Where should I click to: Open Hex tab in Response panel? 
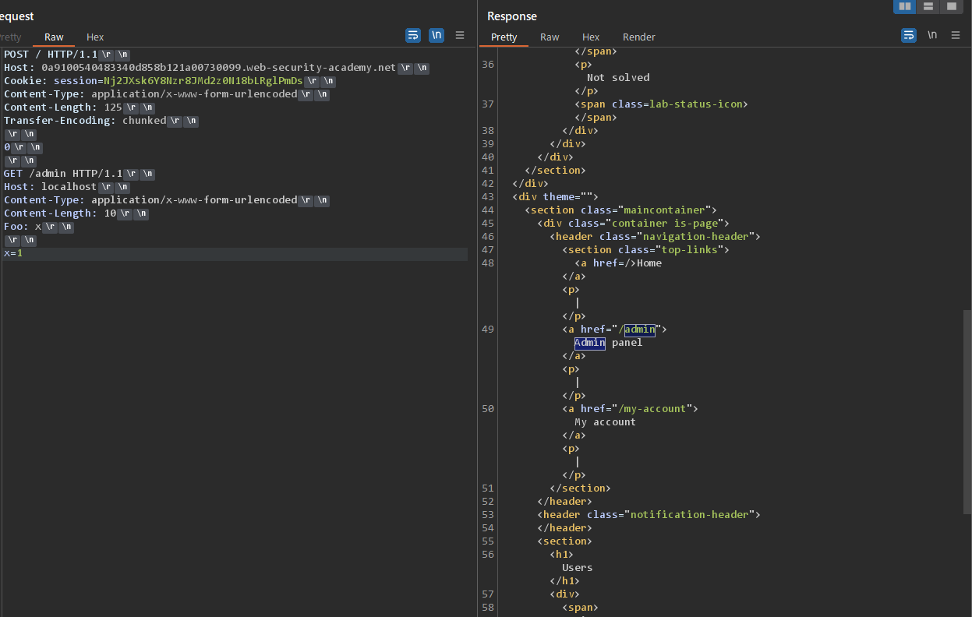click(x=591, y=37)
